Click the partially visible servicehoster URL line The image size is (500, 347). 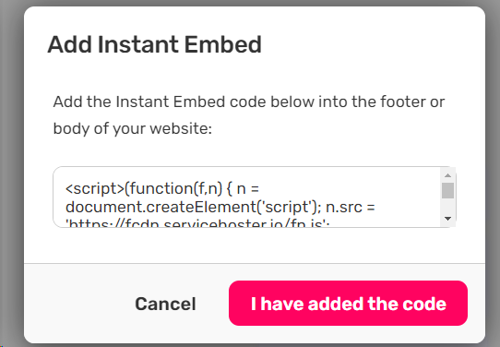click(197, 222)
